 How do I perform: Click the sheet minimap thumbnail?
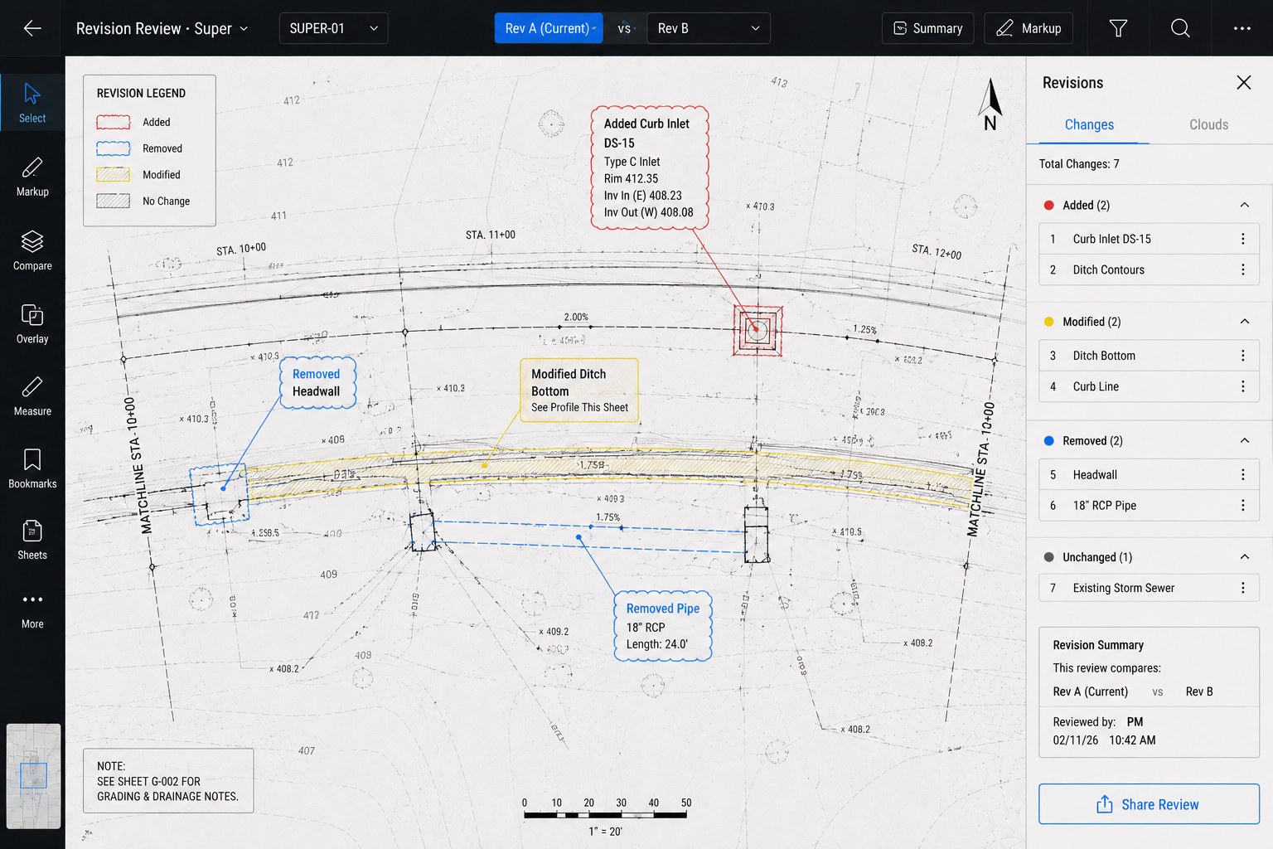(x=33, y=776)
